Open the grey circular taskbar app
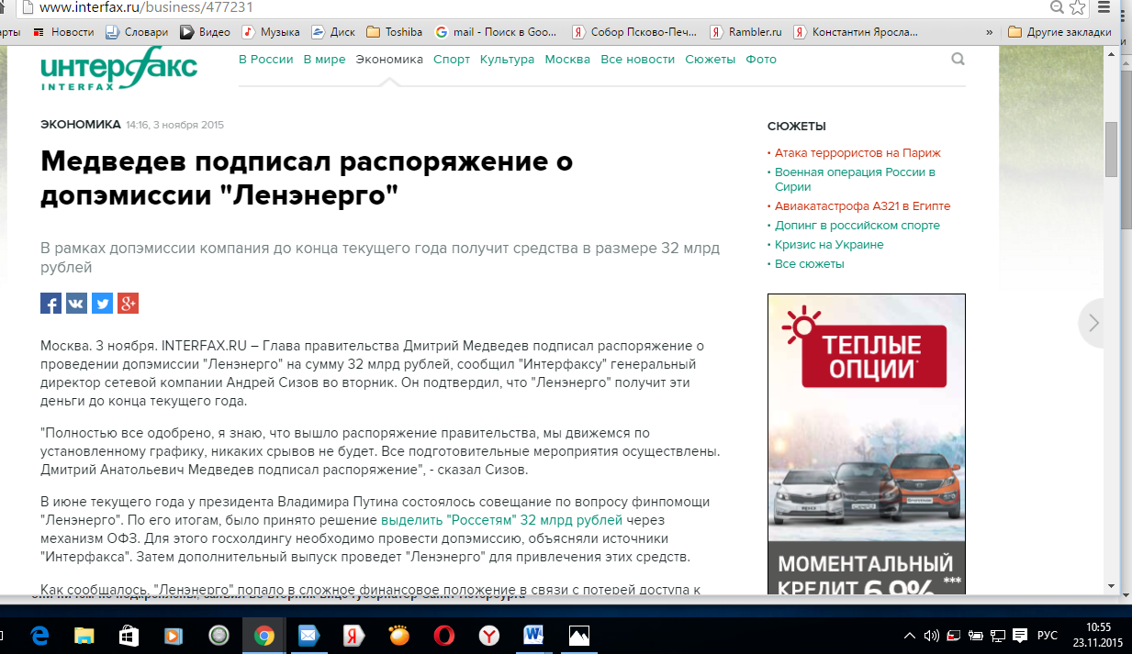Image resolution: width=1132 pixels, height=654 pixels. [x=219, y=635]
